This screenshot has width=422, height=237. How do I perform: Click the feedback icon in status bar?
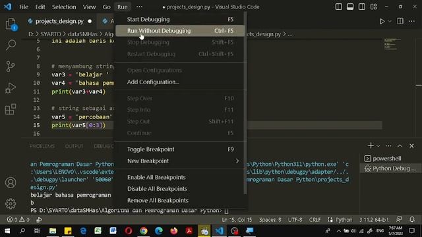[x=399, y=219]
